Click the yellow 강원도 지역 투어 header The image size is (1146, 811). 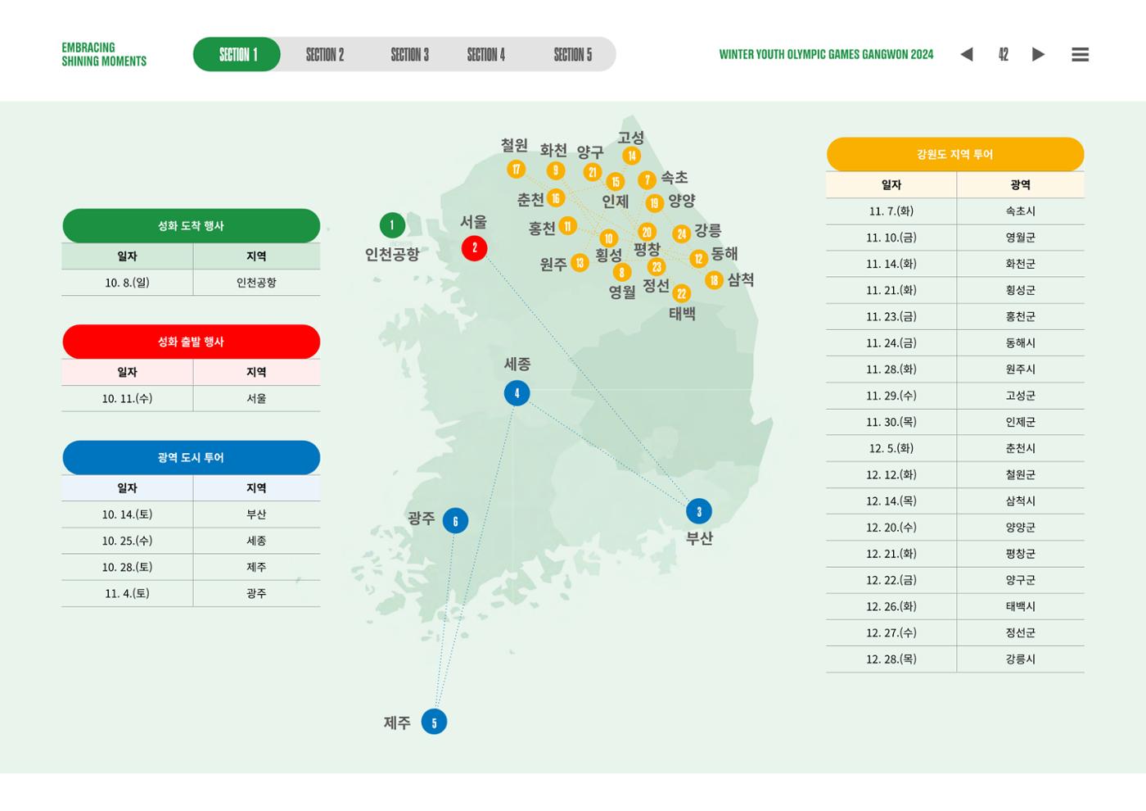tap(955, 154)
